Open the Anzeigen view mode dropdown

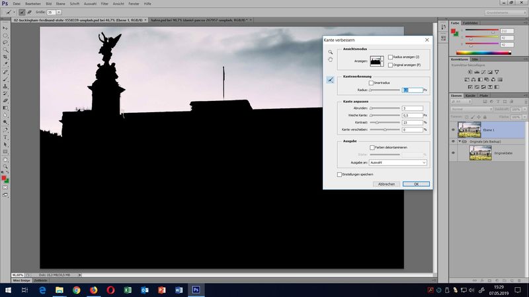point(378,61)
